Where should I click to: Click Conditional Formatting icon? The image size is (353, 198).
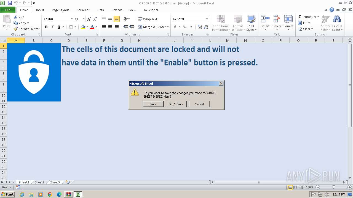point(221,19)
